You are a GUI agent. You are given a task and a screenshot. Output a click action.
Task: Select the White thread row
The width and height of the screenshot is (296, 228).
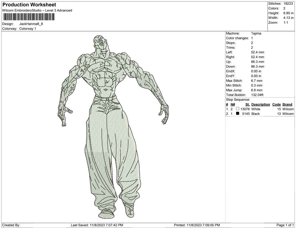pyautogui.click(x=260, y=109)
